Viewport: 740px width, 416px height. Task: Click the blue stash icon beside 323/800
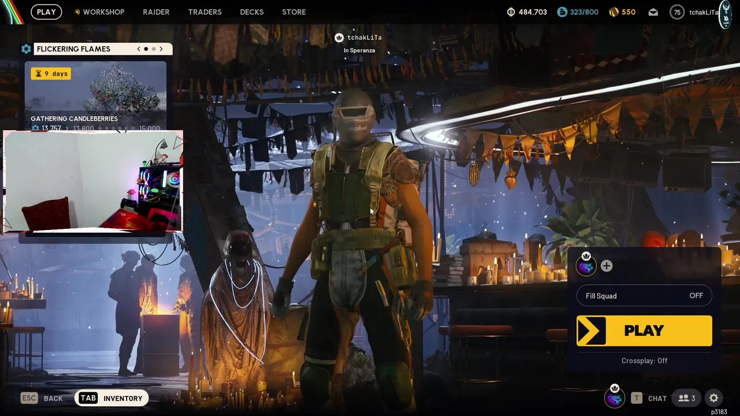pos(562,12)
